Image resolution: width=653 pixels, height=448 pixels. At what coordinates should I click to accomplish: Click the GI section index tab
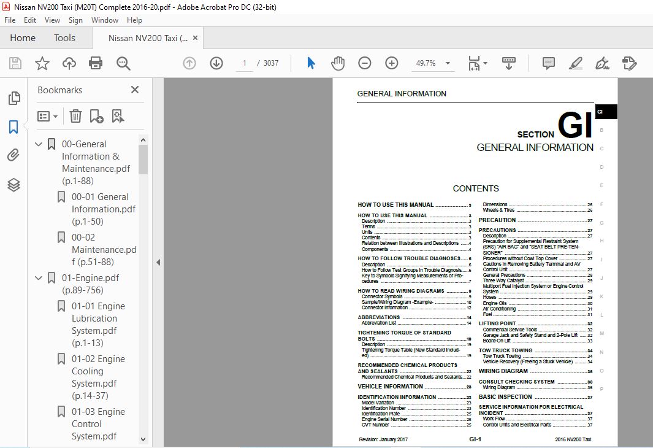click(606, 112)
